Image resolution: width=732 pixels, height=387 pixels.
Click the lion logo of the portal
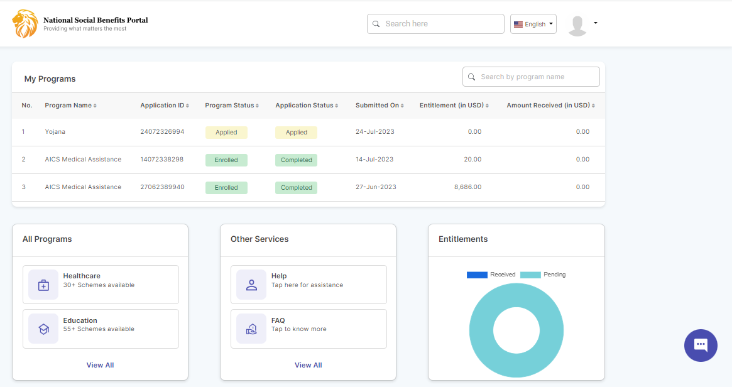(x=25, y=24)
